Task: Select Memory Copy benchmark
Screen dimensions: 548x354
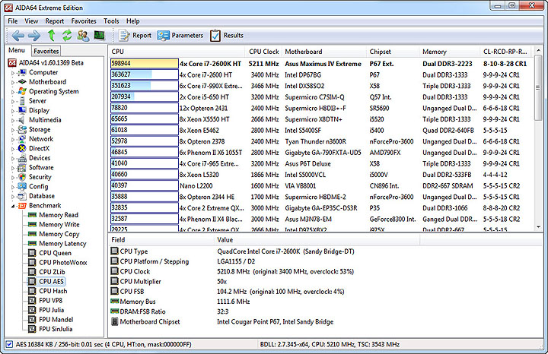Action: [59, 234]
